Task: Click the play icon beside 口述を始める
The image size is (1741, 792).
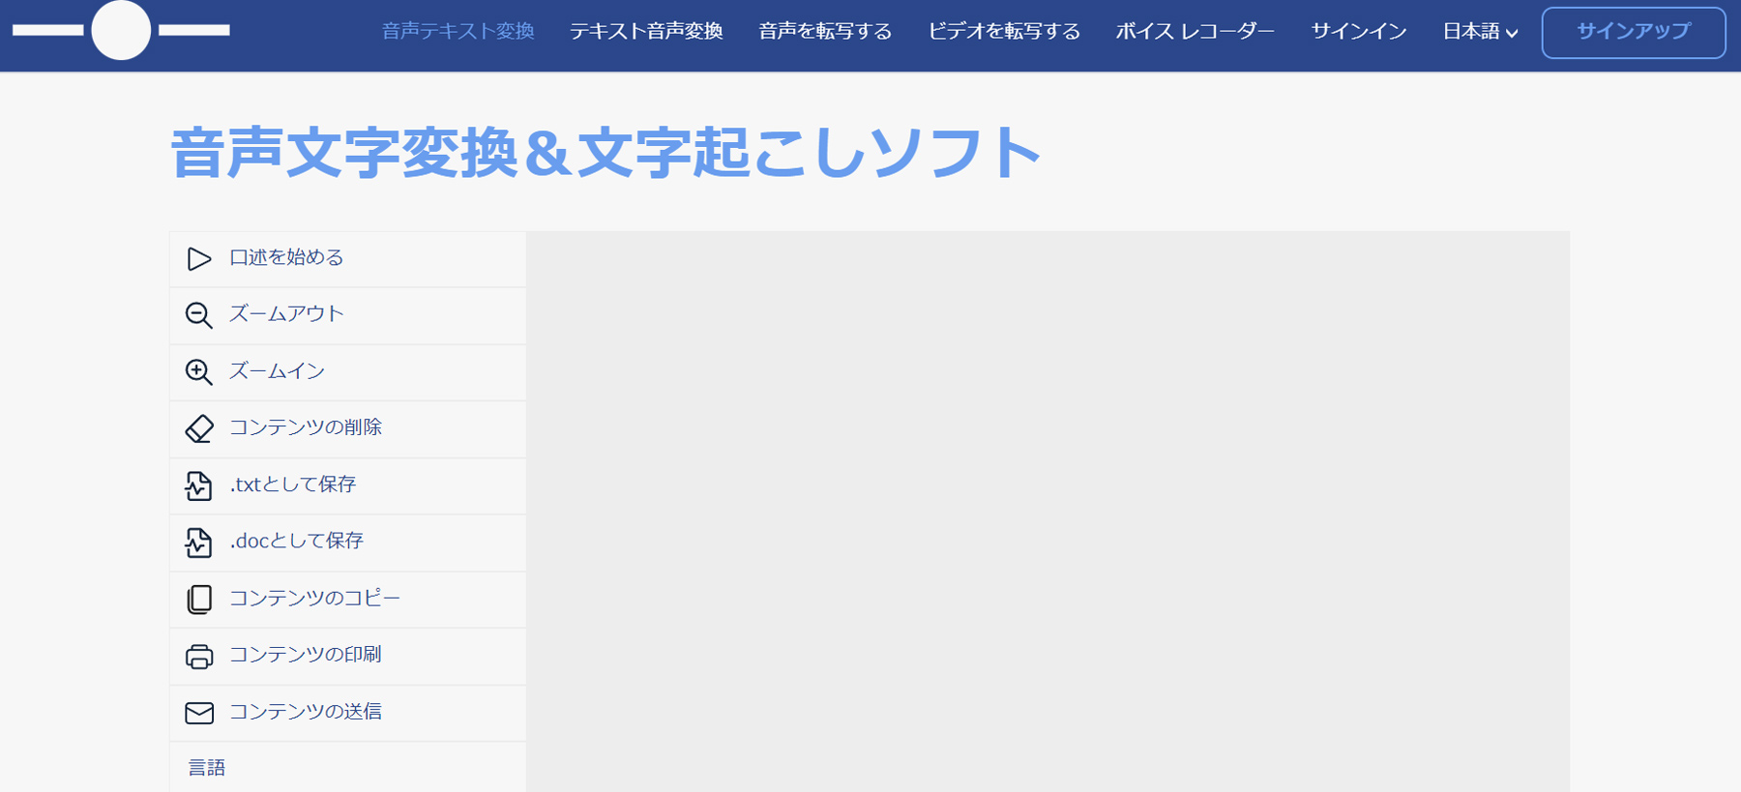Action: pos(199,259)
